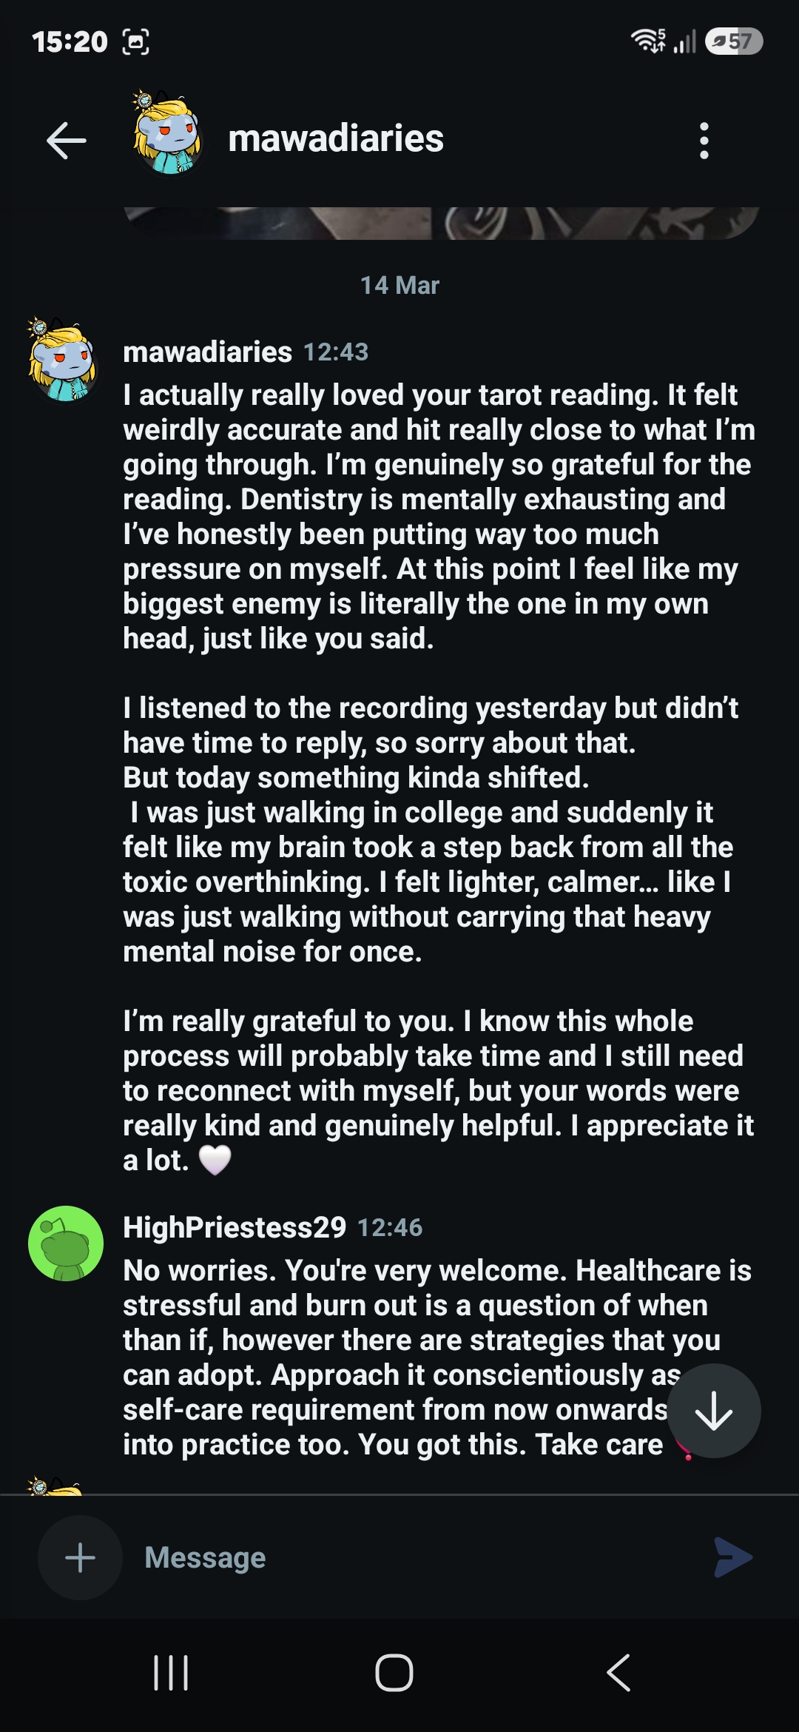Select the tarot reading message text
799x1732 pixels.
click(439, 777)
